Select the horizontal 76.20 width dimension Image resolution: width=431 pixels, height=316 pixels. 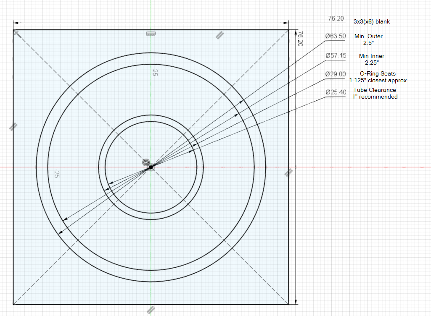[x=336, y=18]
